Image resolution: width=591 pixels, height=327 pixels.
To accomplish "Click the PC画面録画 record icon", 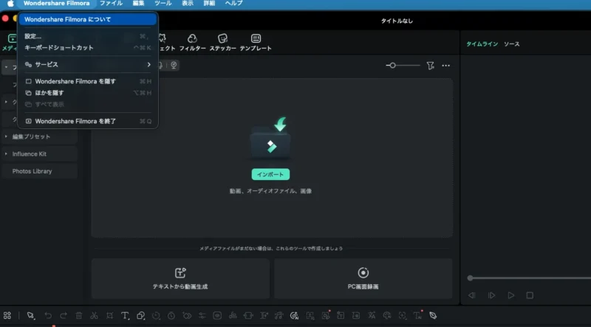I will coord(363,273).
